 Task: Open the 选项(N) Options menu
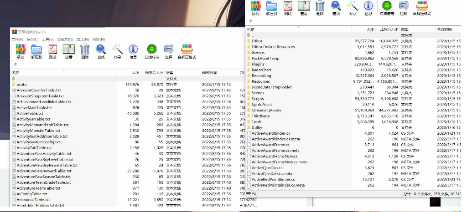(83, 40)
